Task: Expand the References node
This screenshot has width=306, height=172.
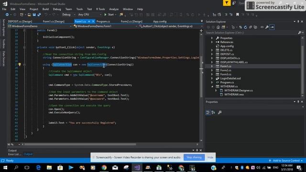Action: (x=212, y=42)
